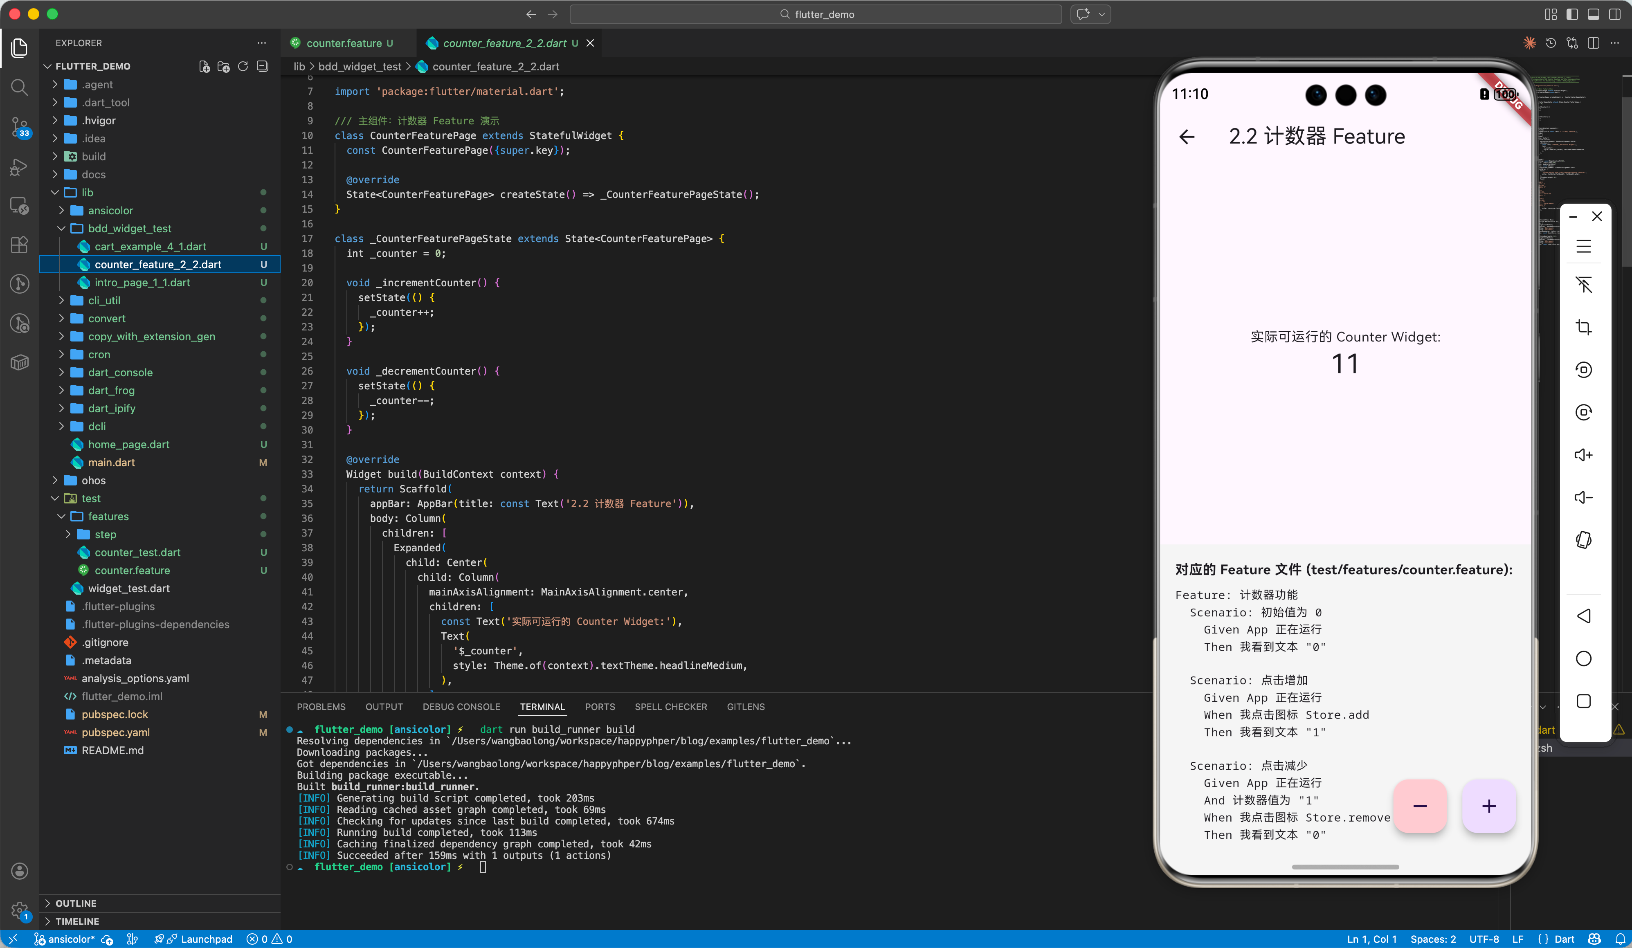Click the Collapse Folders icon in Explorer
The image size is (1632, 948).
(262, 66)
